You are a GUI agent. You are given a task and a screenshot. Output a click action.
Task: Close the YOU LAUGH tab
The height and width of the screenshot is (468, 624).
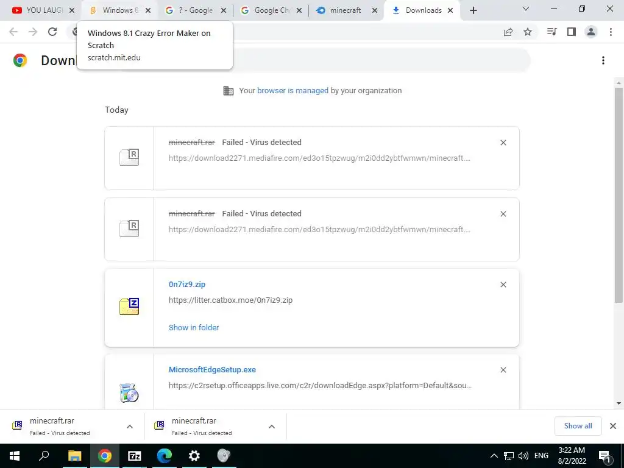click(x=72, y=10)
